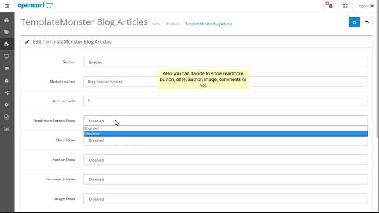Open the Comments Show dropdown
Image resolution: width=379 pixels, height=213 pixels.
tap(226, 179)
